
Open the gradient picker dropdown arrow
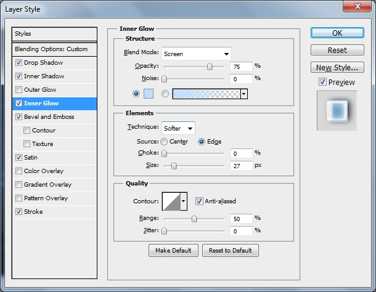tap(244, 94)
